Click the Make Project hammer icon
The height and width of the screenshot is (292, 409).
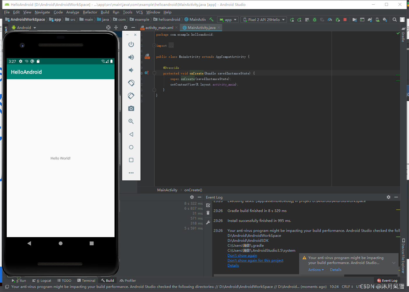coord(211,20)
